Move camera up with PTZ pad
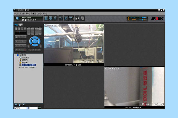 pyautogui.click(x=35, y=38)
